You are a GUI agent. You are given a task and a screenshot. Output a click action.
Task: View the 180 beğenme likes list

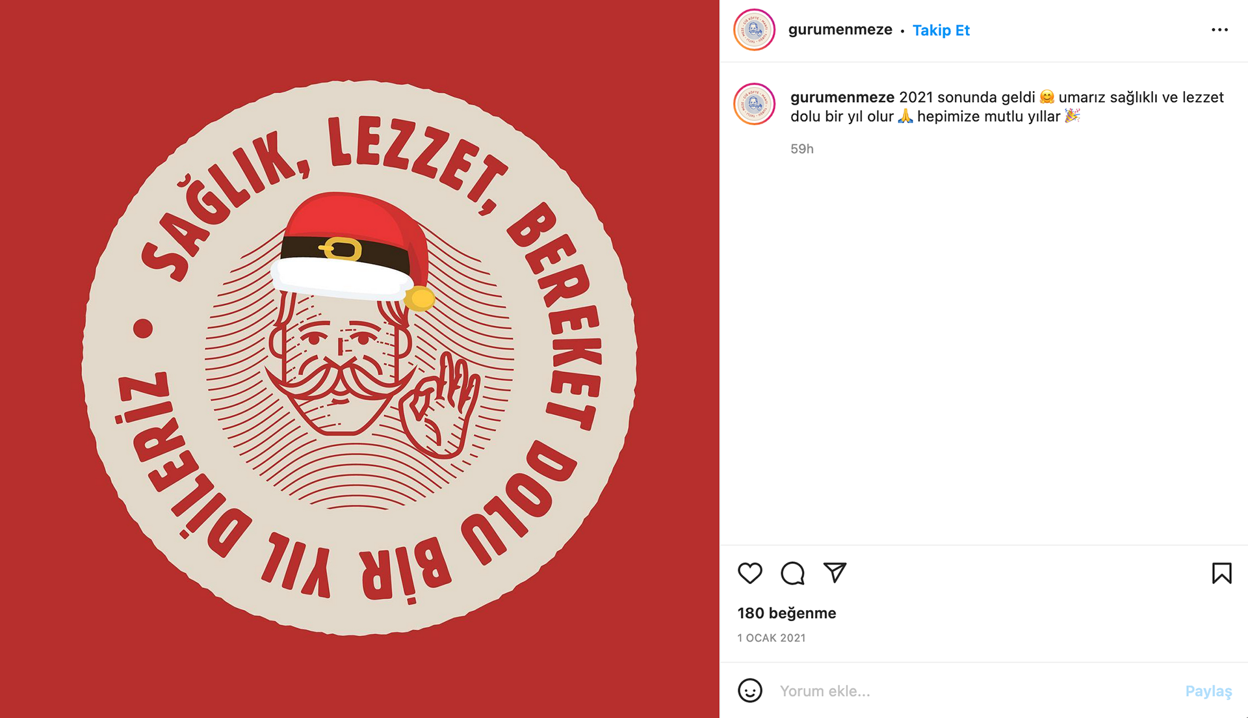(786, 613)
